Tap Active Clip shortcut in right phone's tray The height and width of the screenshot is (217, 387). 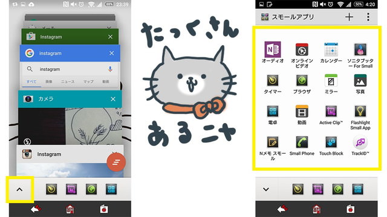pos(318,189)
